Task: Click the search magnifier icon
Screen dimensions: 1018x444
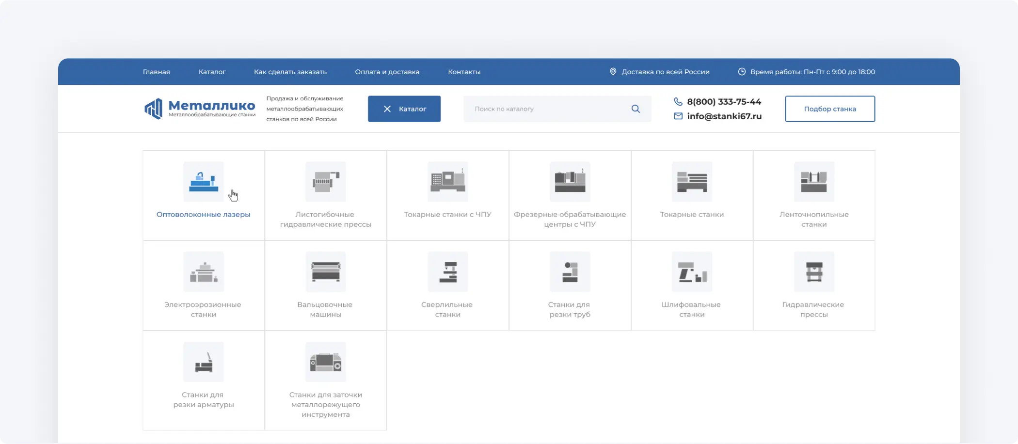Action: pyautogui.click(x=636, y=109)
